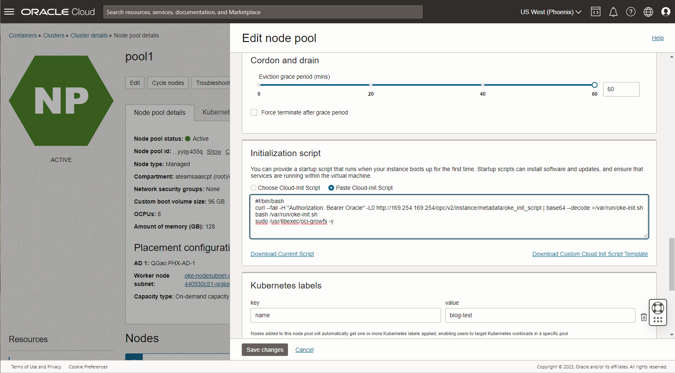
Task: Open Terms of Use and Privacy
Action: tap(36, 367)
